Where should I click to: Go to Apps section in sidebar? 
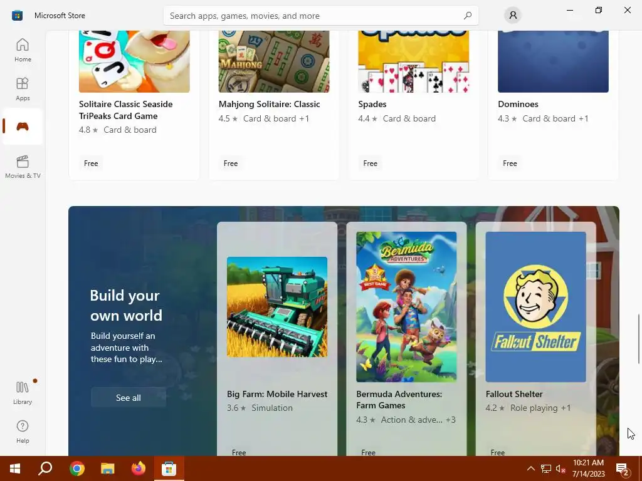pyautogui.click(x=23, y=89)
